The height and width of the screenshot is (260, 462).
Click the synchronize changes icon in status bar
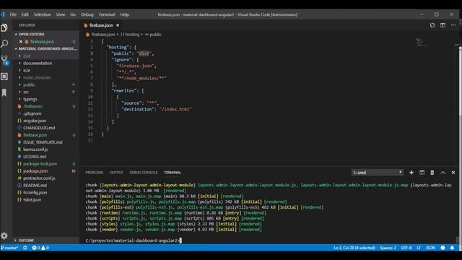pos(25,248)
